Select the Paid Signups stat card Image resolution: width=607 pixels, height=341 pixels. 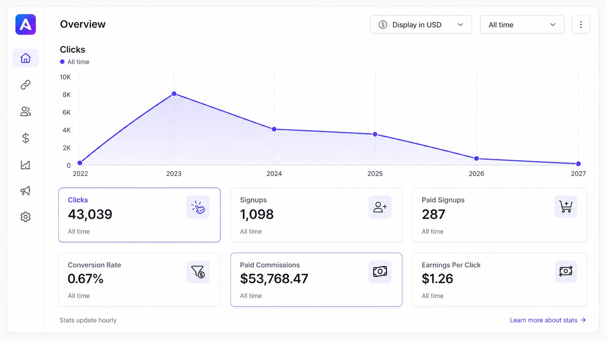(x=500, y=215)
